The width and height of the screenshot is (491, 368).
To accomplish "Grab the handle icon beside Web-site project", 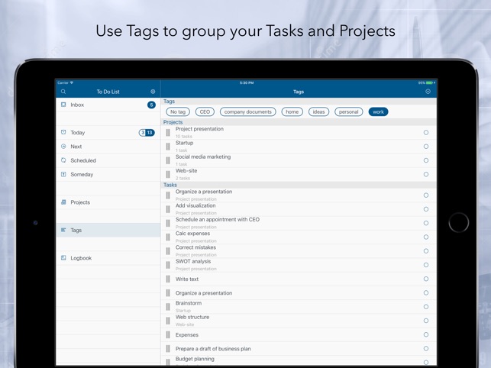I will pos(168,174).
